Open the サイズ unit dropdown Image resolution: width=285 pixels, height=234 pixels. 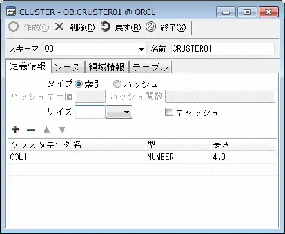point(119,112)
